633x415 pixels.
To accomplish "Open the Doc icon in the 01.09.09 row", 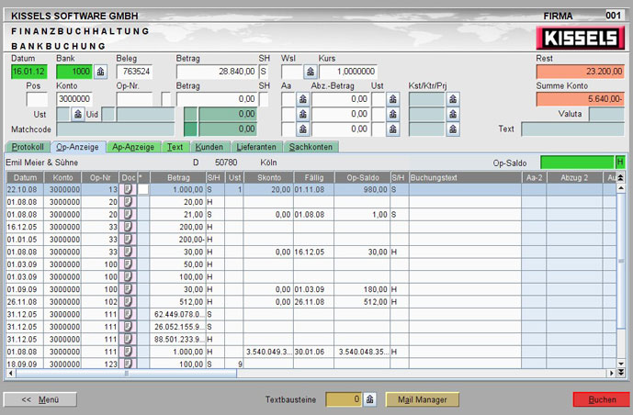I will point(128,289).
